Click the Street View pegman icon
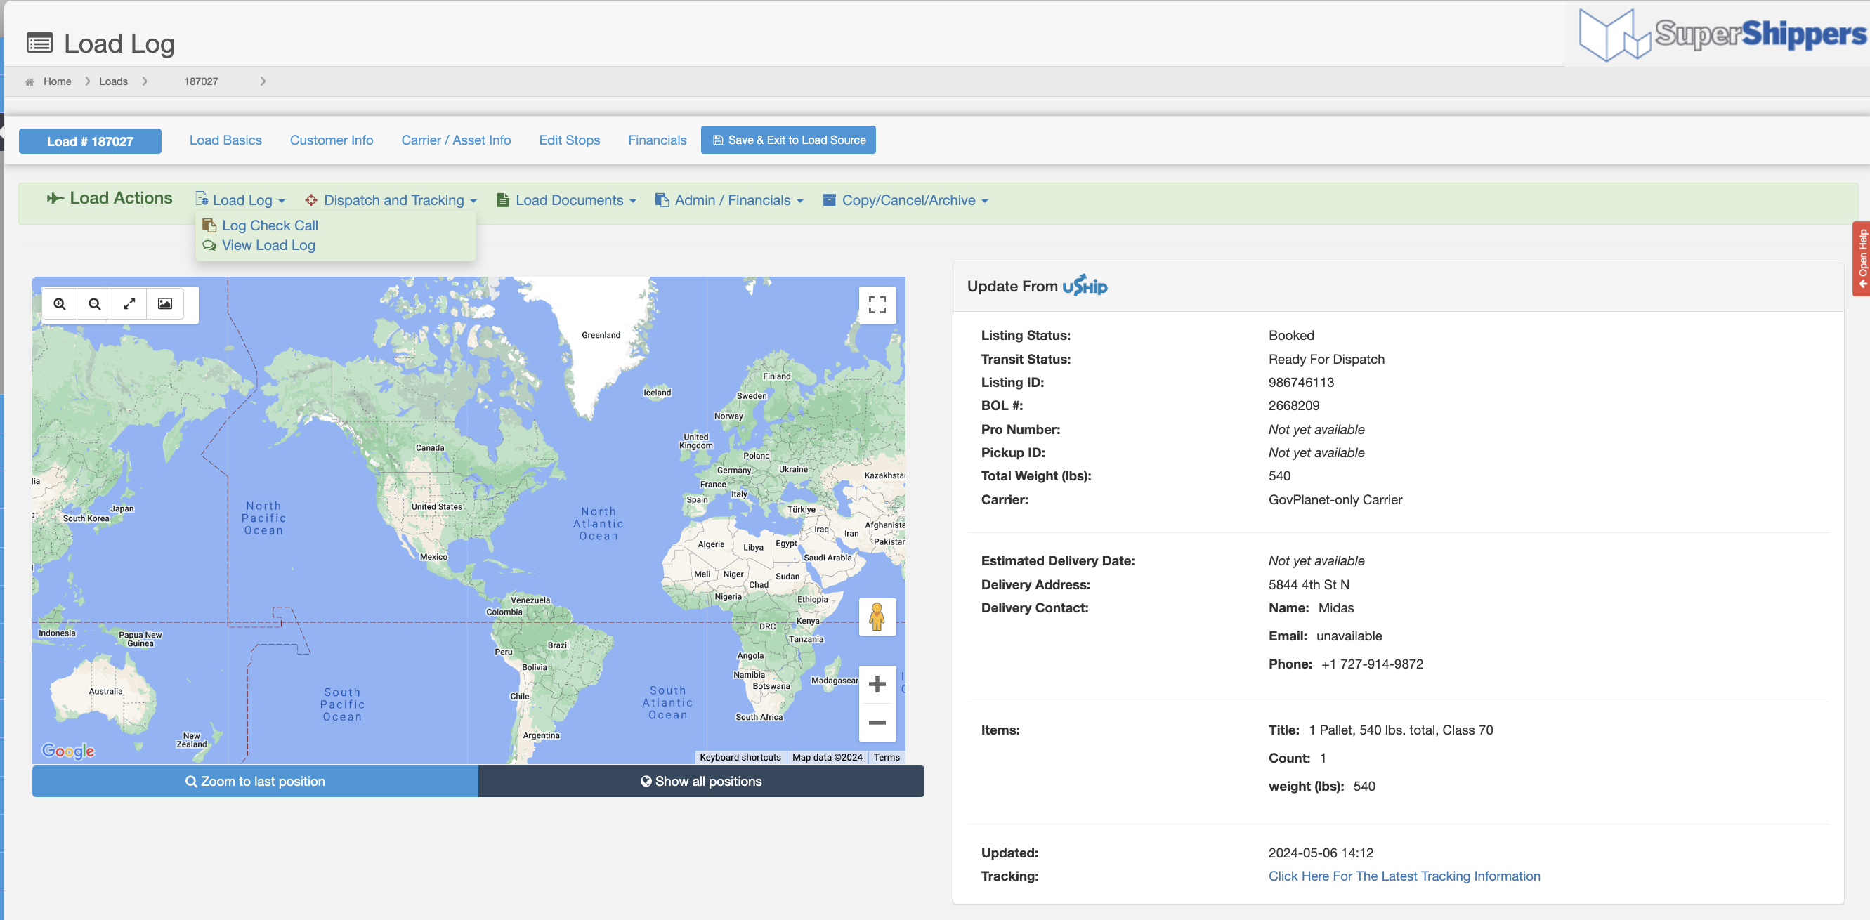 [877, 617]
